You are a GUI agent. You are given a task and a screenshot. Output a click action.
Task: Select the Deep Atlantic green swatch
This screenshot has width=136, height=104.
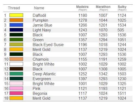(x=16, y=74)
